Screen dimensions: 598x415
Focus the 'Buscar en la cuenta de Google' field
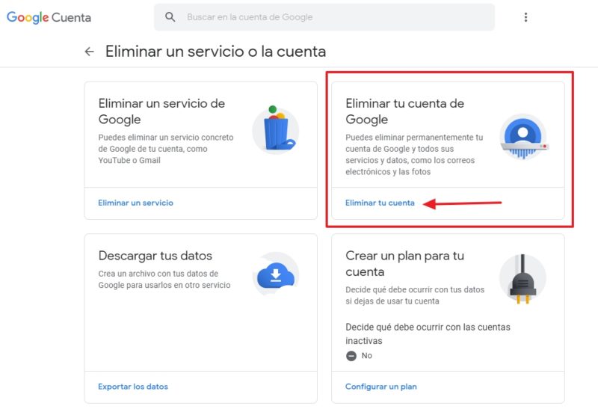(324, 17)
